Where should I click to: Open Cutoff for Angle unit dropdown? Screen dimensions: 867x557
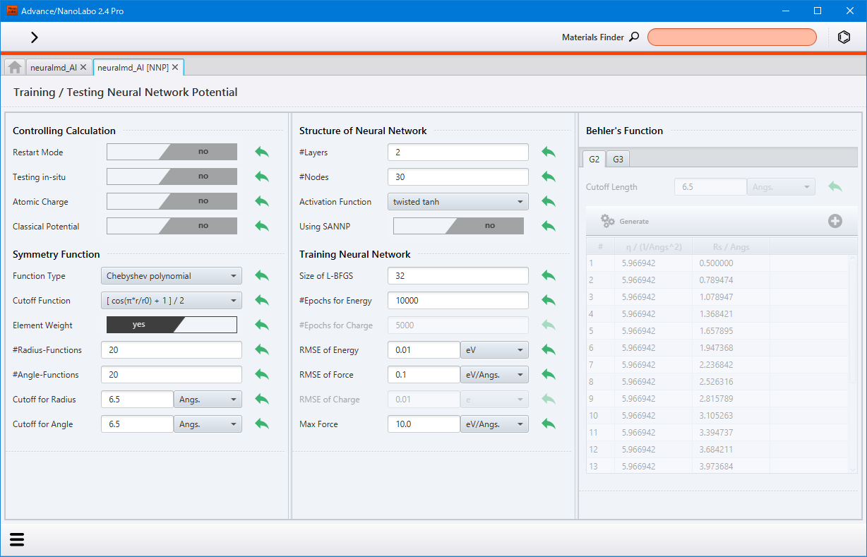click(208, 424)
